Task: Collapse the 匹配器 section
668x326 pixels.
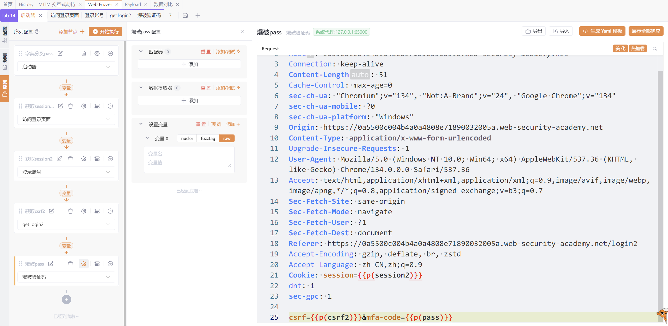Action: tap(141, 51)
